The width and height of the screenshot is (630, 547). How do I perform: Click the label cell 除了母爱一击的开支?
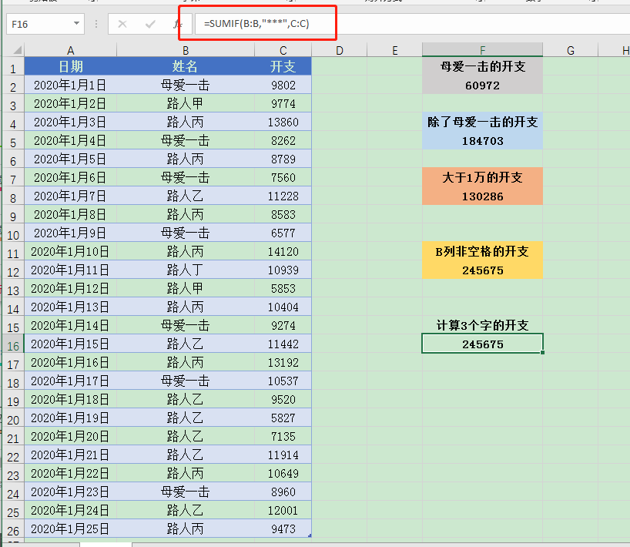483,122
